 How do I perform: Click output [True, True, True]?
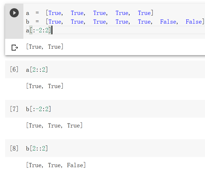[x=54, y=126]
